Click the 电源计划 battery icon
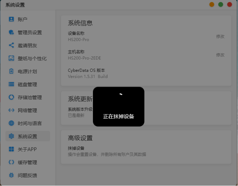The height and width of the screenshot is (186, 238). (x=12, y=71)
